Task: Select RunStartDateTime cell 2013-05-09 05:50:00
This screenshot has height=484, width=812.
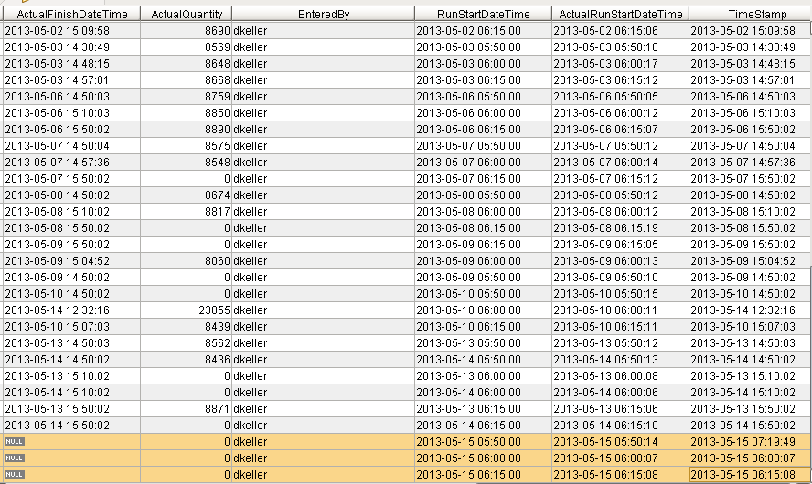Action: coord(483,278)
